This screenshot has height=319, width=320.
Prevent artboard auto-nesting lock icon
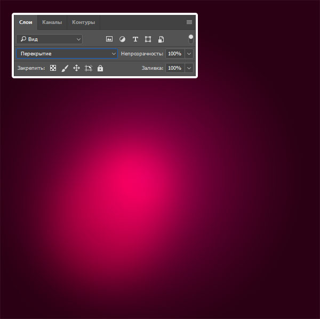click(89, 68)
